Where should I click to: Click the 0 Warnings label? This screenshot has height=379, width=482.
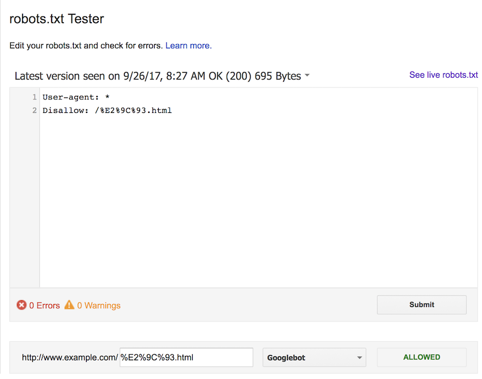pyautogui.click(x=99, y=305)
